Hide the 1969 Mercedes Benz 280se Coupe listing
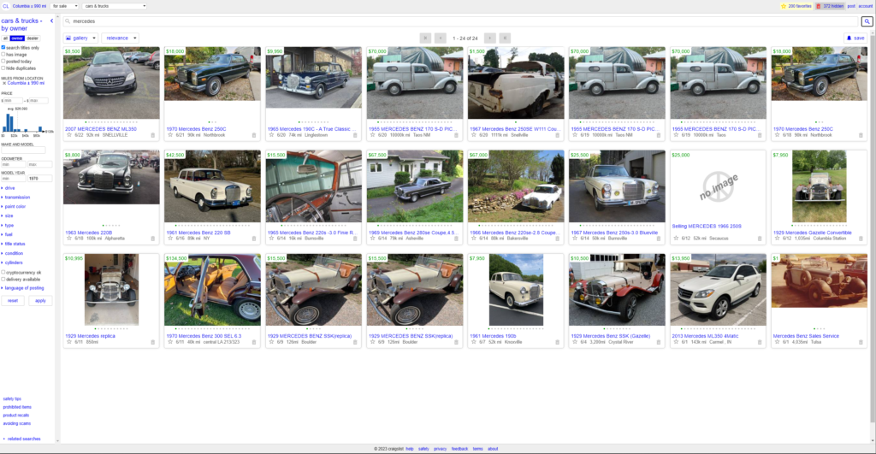 pos(456,239)
